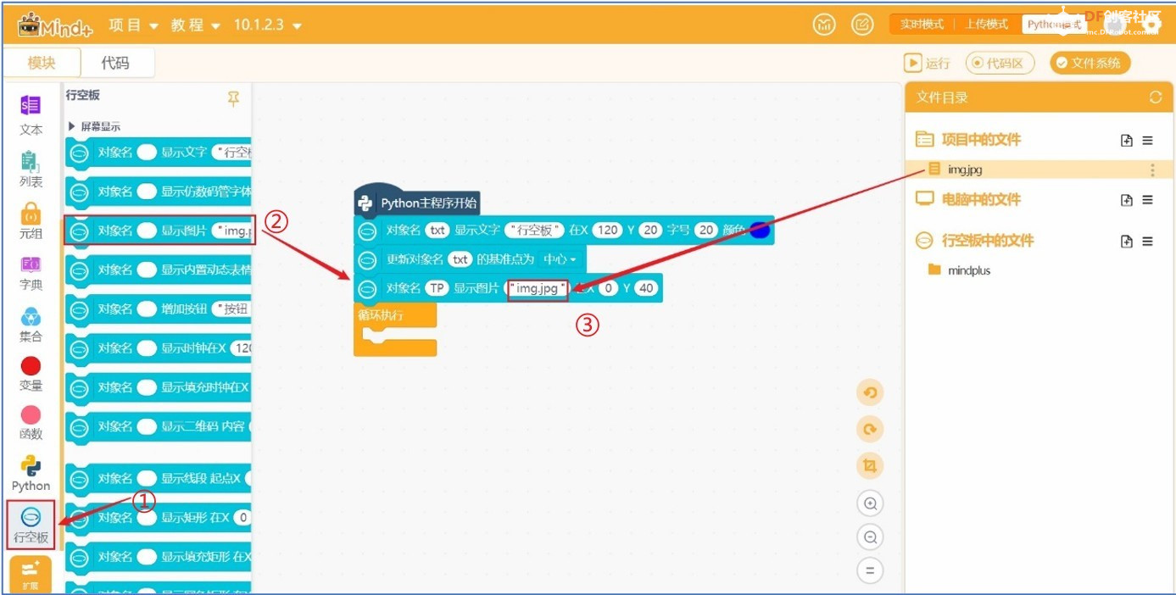The width and height of the screenshot is (1176, 595).
Task: Open the 扩展 extensions button
Action: pos(31,575)
